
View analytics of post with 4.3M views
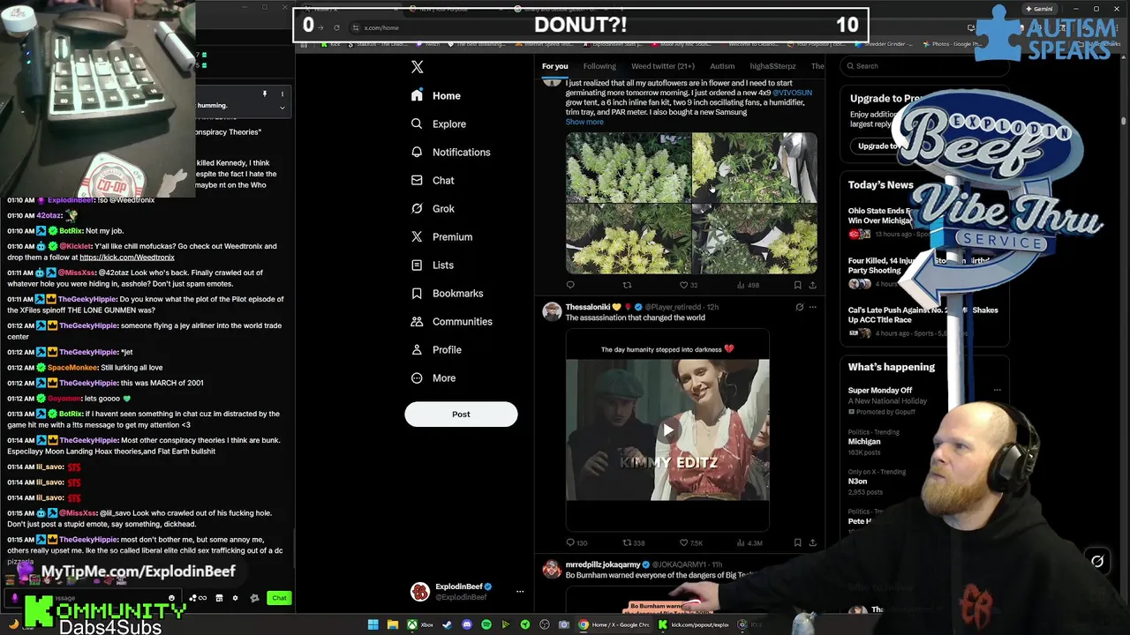click(749, 543)
